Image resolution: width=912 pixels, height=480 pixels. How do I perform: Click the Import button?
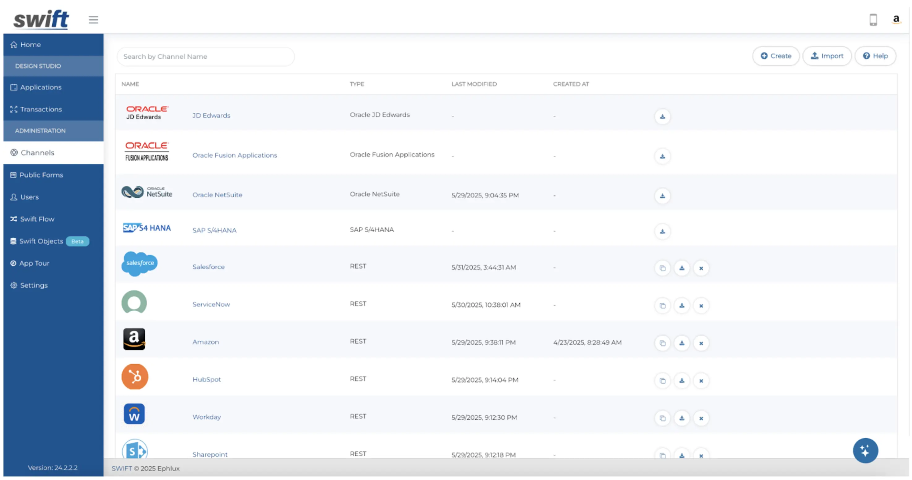[x=827, y=56]
